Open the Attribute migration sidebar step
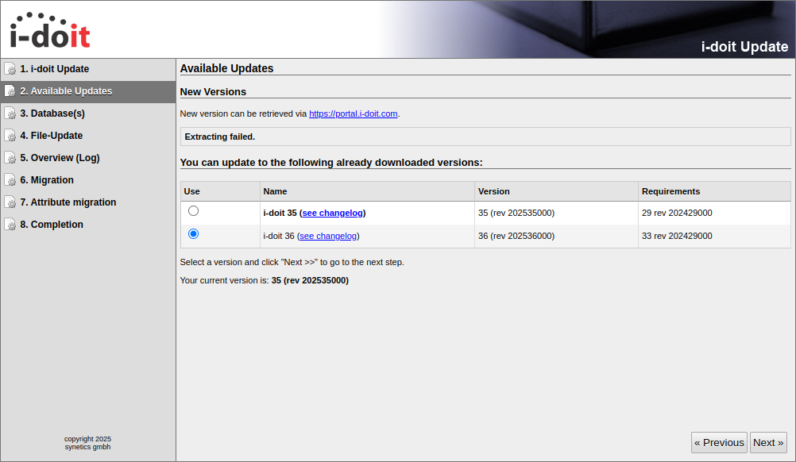 [x=68, y=202]
